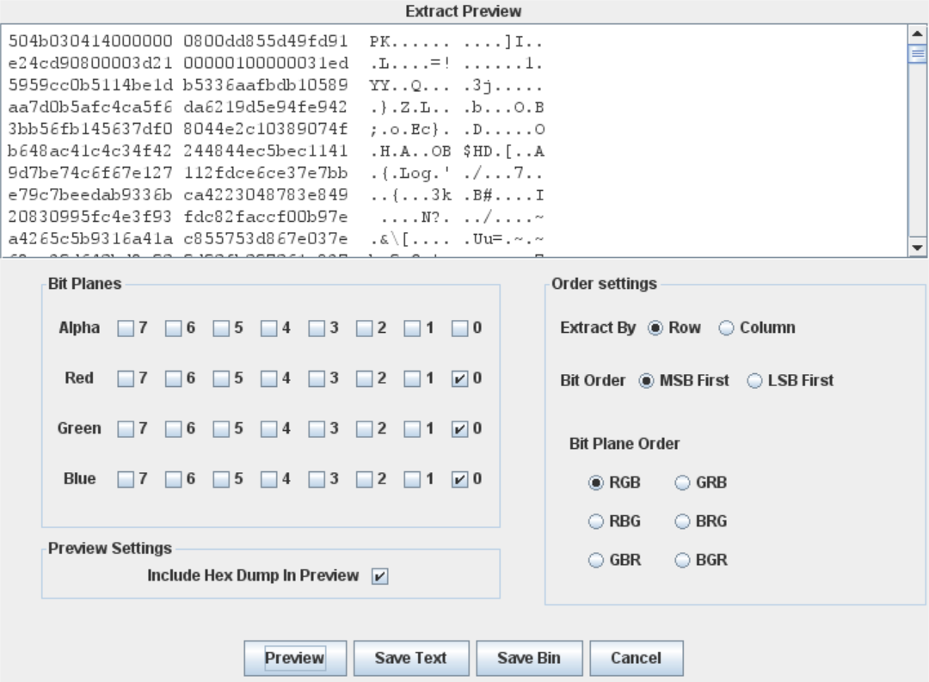Enable Red bit plane 7

coord(126,378)
